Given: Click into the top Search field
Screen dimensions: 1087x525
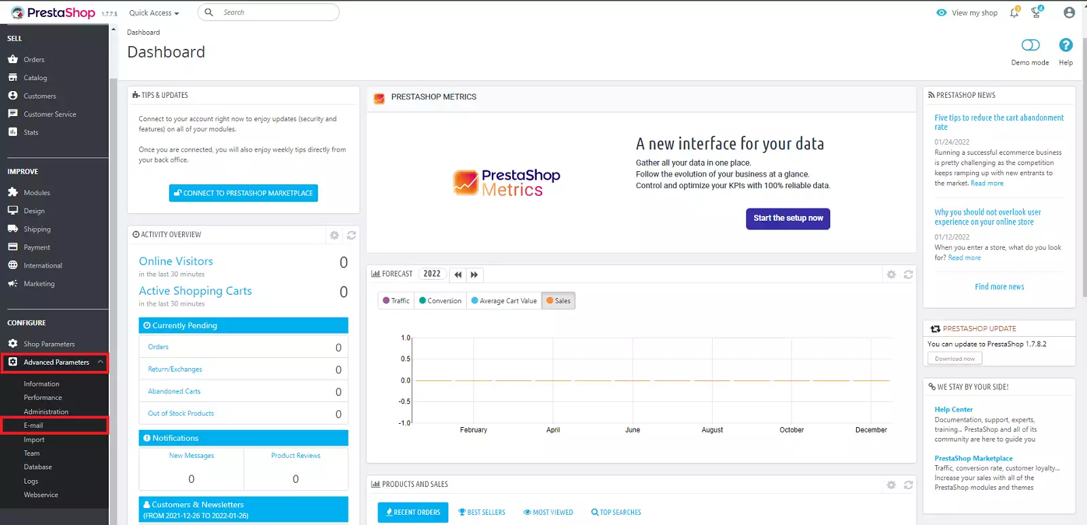Looking at the screenshot, I should pos(275,13).
